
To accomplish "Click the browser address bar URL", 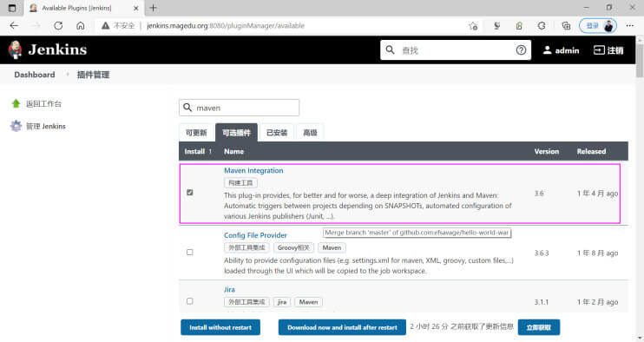I will click(226, 25).
